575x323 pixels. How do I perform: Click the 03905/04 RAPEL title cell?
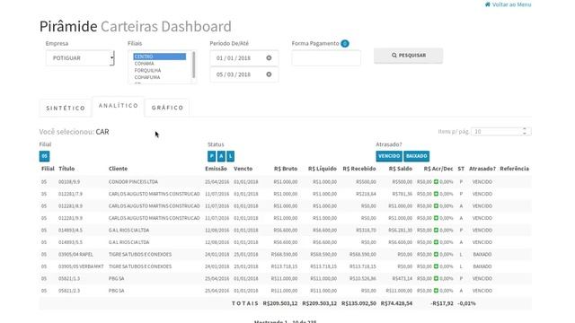tap(75, 254)
